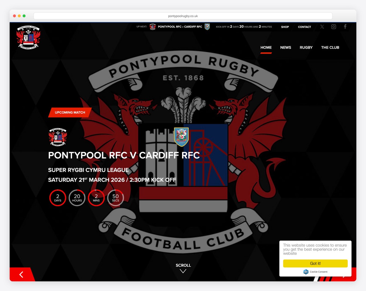This screenshot has width=366, height=291.
Task: Click the Cardiff RFC shield in the hero banner
Action: [181, 137]
